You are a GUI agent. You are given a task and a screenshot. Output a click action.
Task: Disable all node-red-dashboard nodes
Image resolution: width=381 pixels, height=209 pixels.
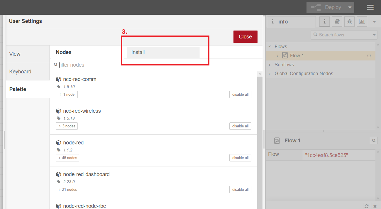click(240, 189)
